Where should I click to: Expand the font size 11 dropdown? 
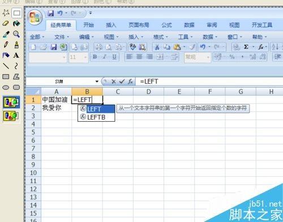(85, 57)
